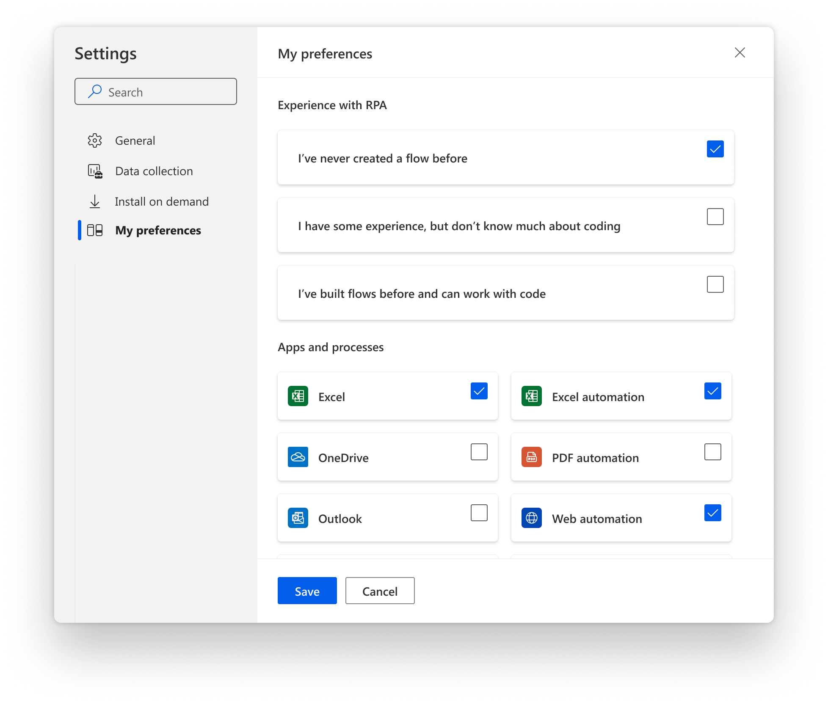Go to the Data collection section

(154, 171)
